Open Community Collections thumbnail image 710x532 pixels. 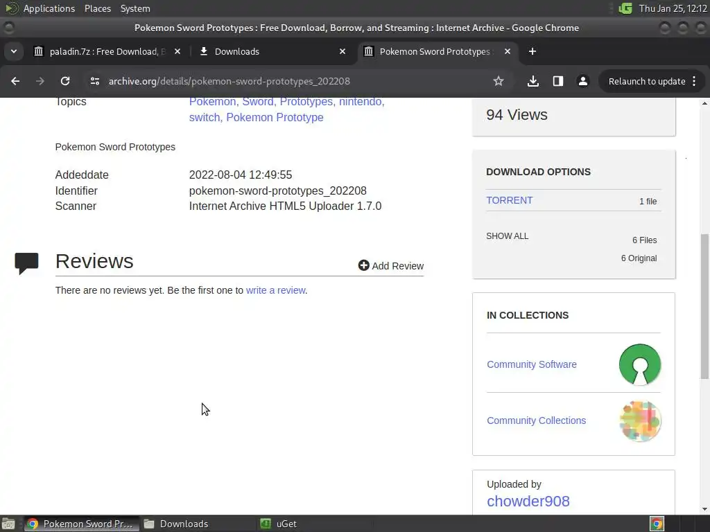(x=640, y=421)
